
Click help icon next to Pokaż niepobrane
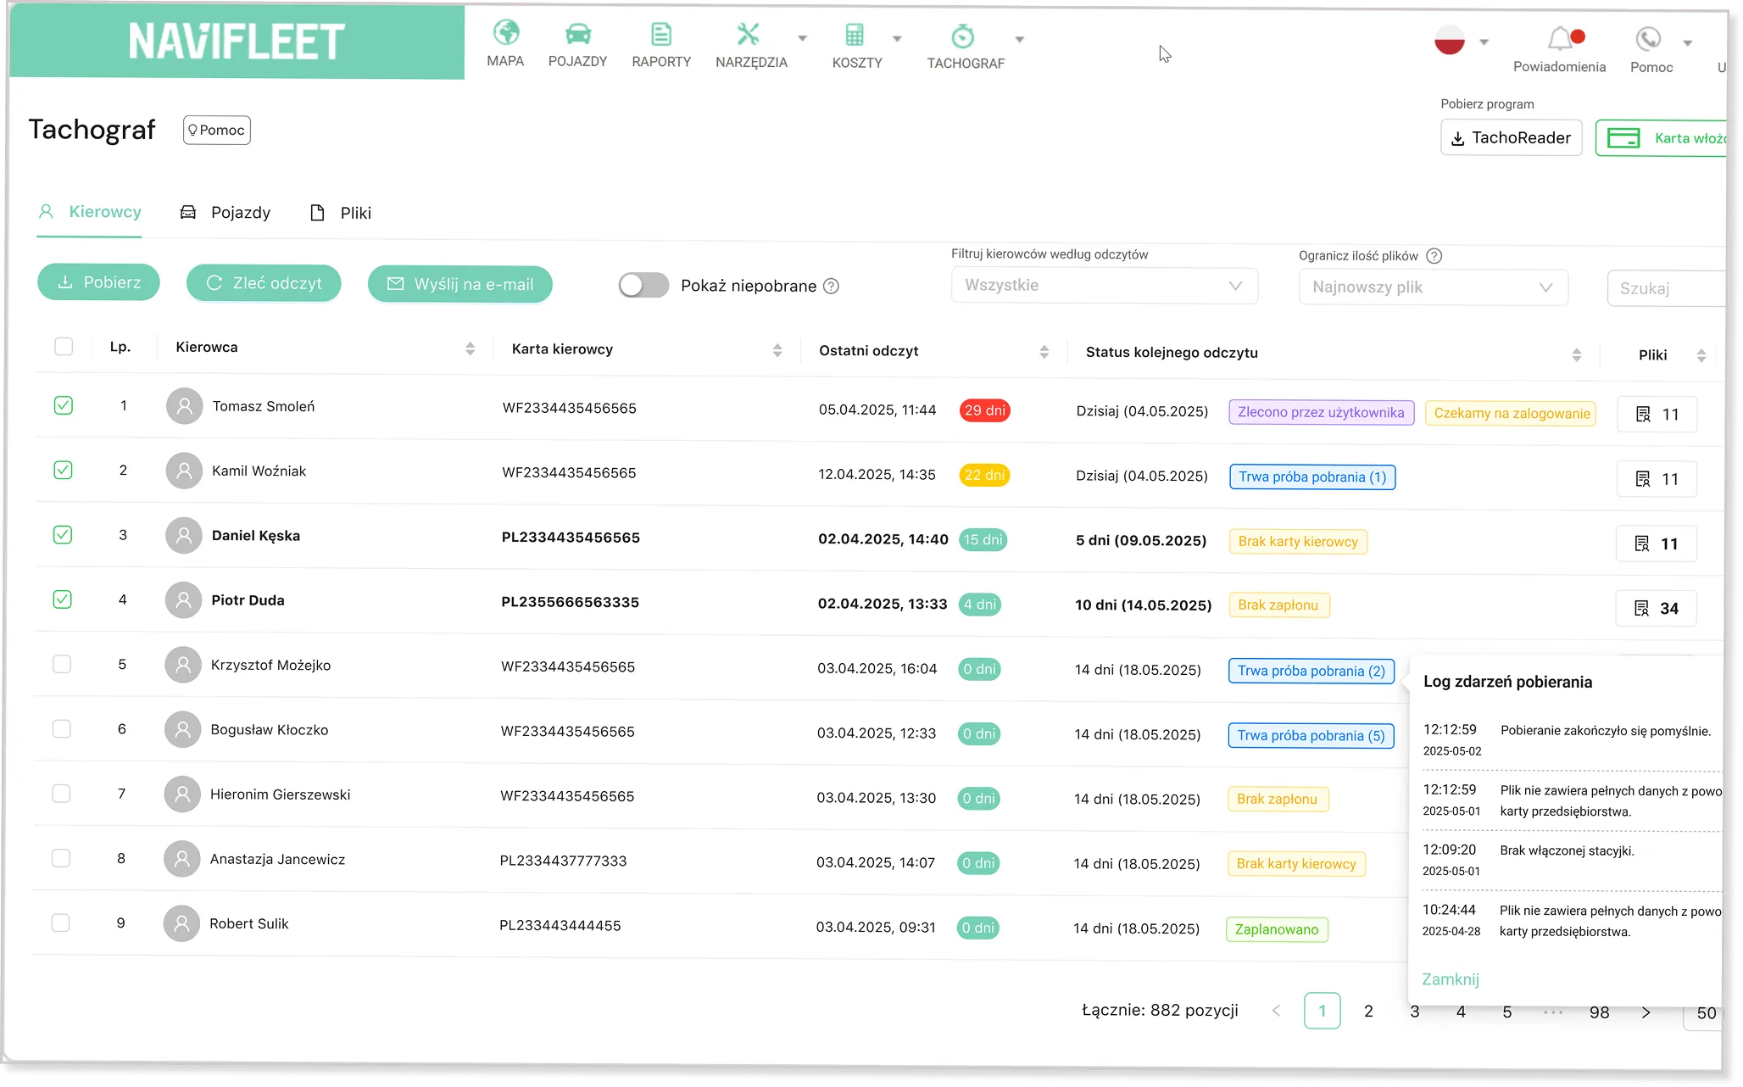832,286
